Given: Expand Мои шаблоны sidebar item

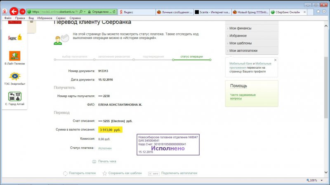Looking at the screenshot, I should tap(252, 43).
